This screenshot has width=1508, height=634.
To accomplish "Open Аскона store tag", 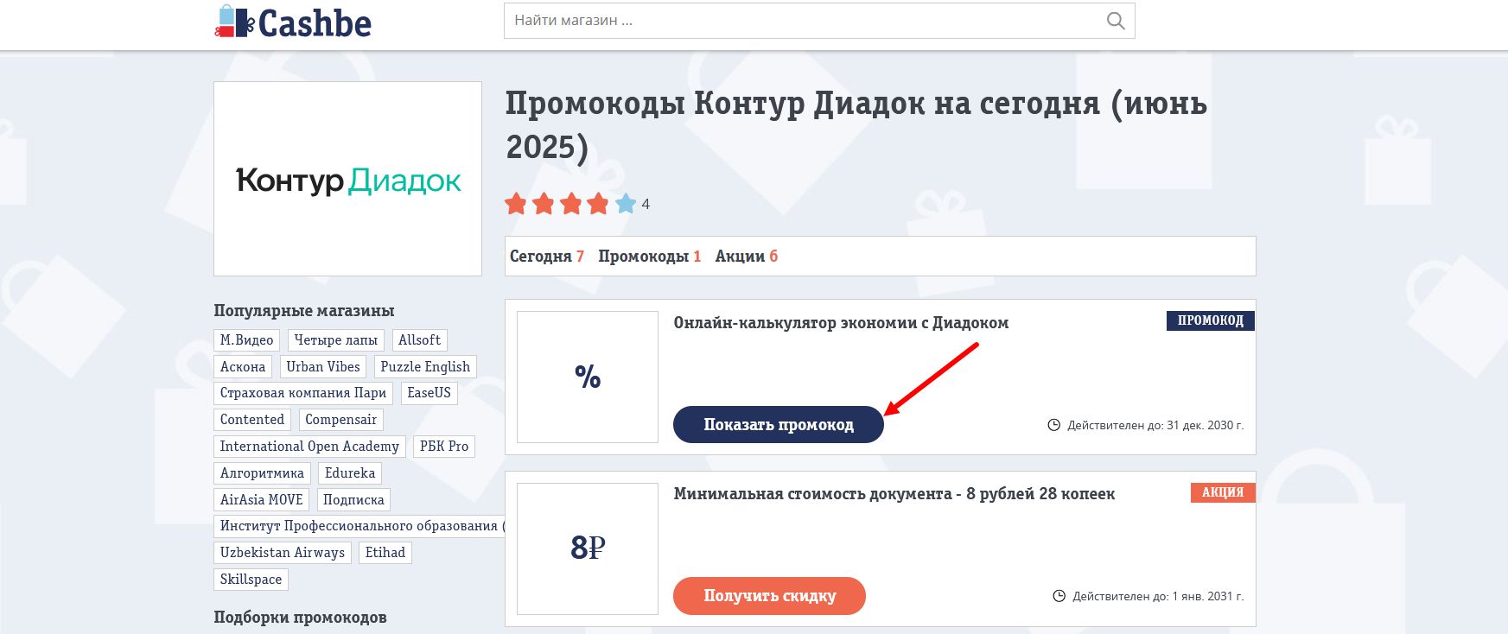I will pos(243,367).
